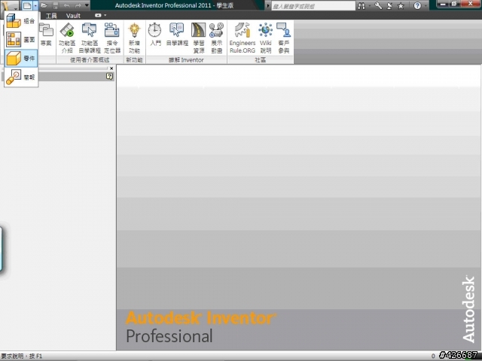Launch the 功能區介紹 ribbon introduction video

coord(67,38)
